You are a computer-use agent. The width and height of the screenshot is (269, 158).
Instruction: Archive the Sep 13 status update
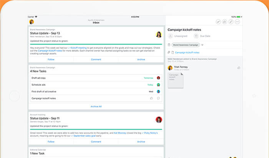tap(141, 59)
